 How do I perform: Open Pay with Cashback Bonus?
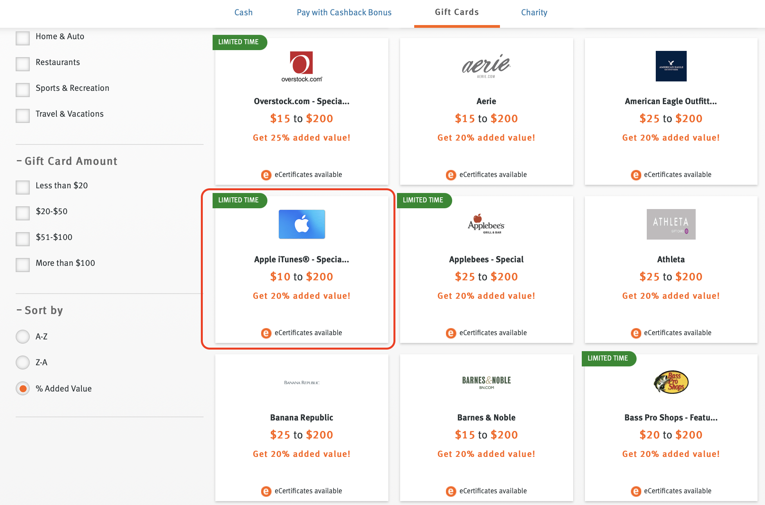pyautogui.click(x=344, y=13)
